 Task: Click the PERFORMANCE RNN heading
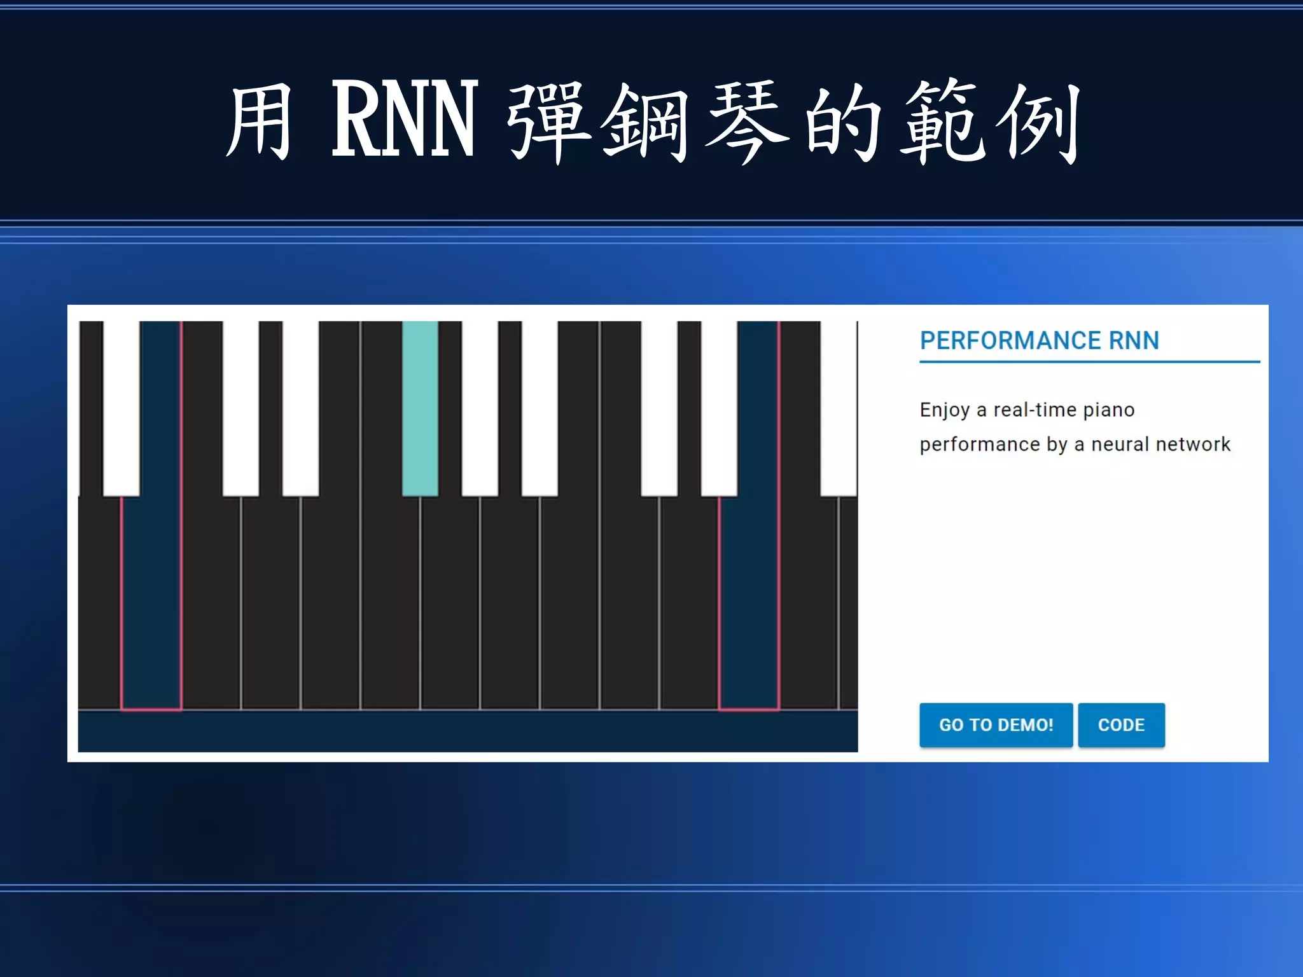(x=1040, y=340)
